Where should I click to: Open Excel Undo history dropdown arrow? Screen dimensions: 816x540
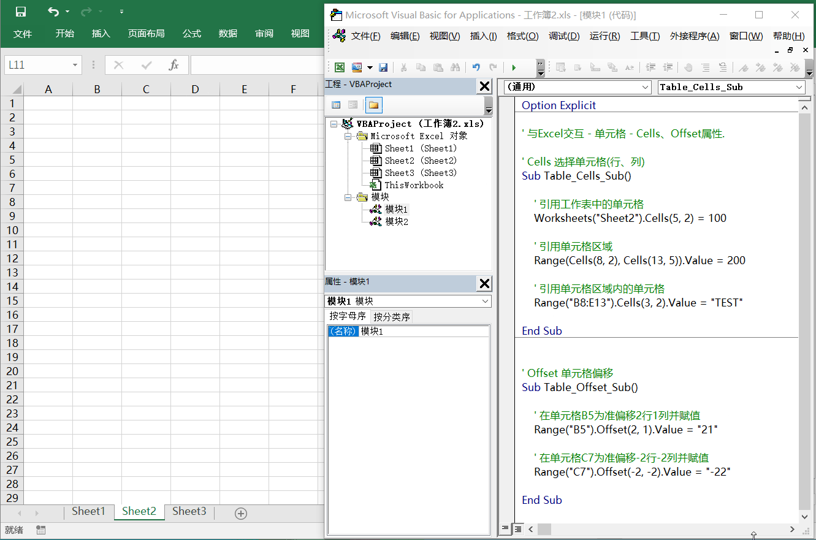67,12
